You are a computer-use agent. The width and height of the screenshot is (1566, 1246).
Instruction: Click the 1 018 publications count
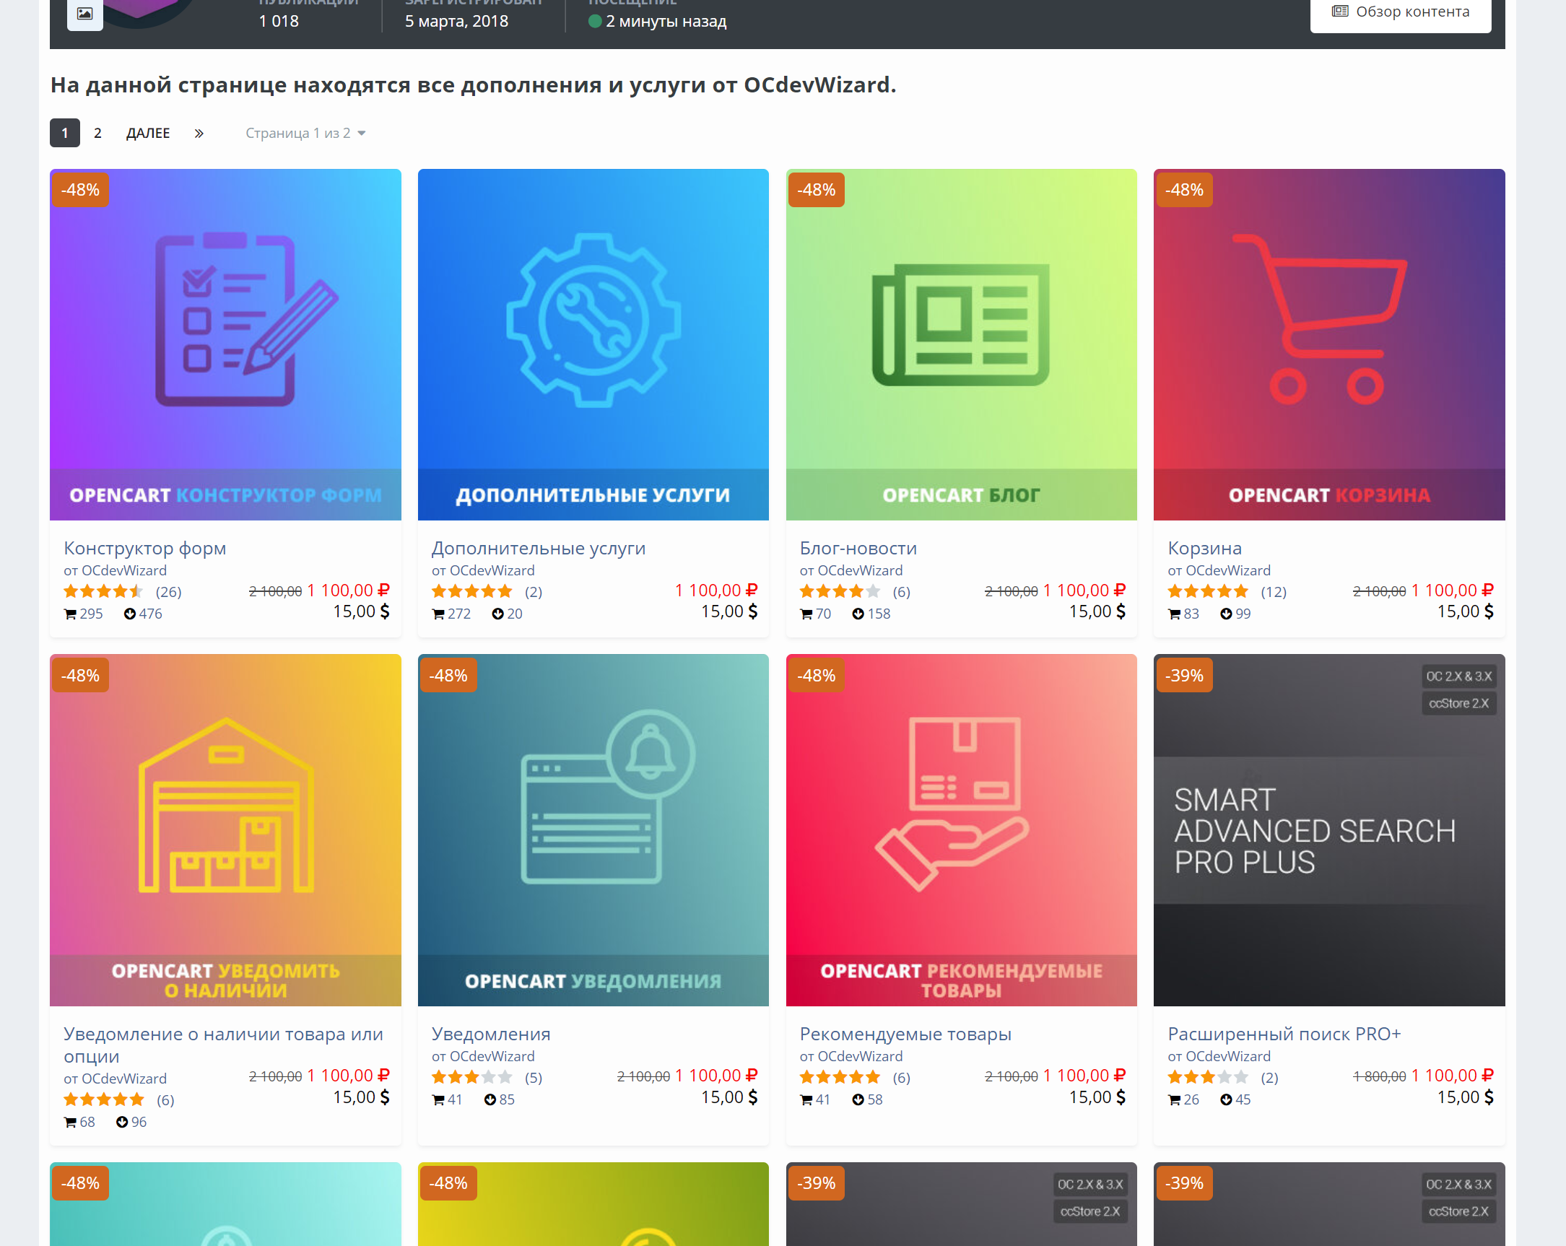(279, 21)
